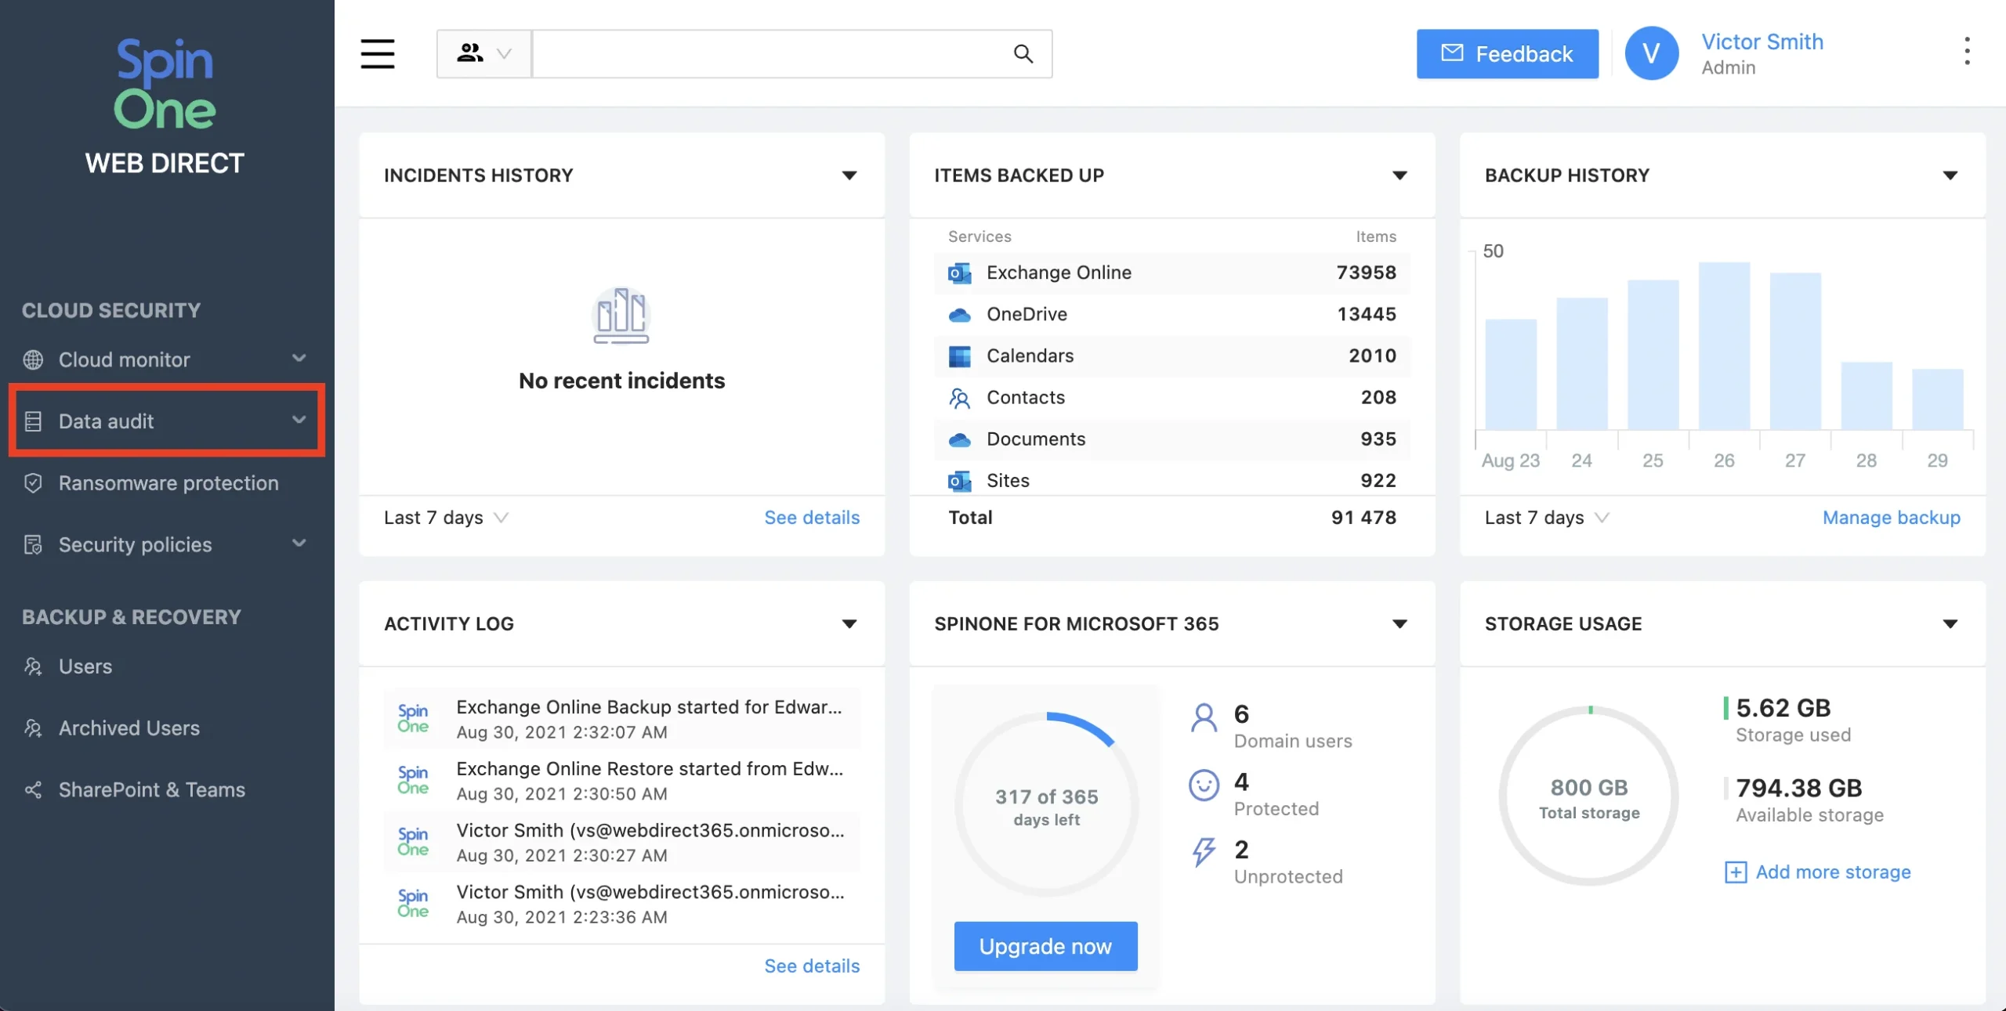Collapse the SpinOne for Microsoft 365 arrow
The image size is (2006, 1011).
1399,624
